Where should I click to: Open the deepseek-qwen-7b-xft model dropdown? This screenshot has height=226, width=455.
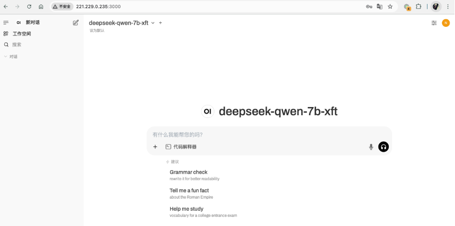[122, 23]
